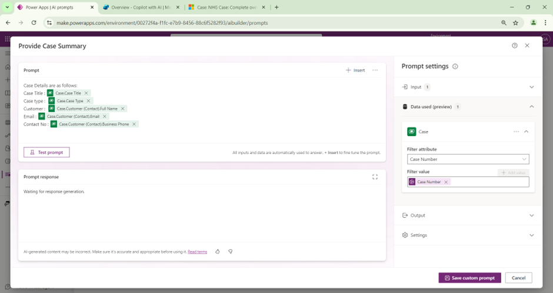Remove the Case.Case Title chip
Viewport: 553px width, 293px height.
click(86, 93)
